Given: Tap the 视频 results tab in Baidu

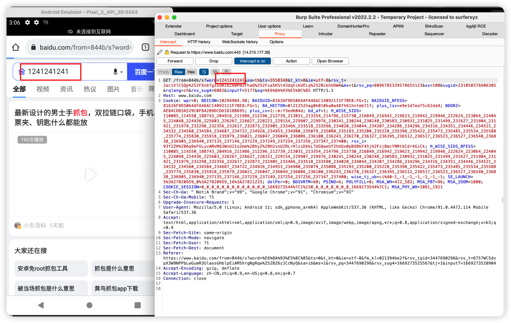Looking at the screenshot, I should pos(43,89).
